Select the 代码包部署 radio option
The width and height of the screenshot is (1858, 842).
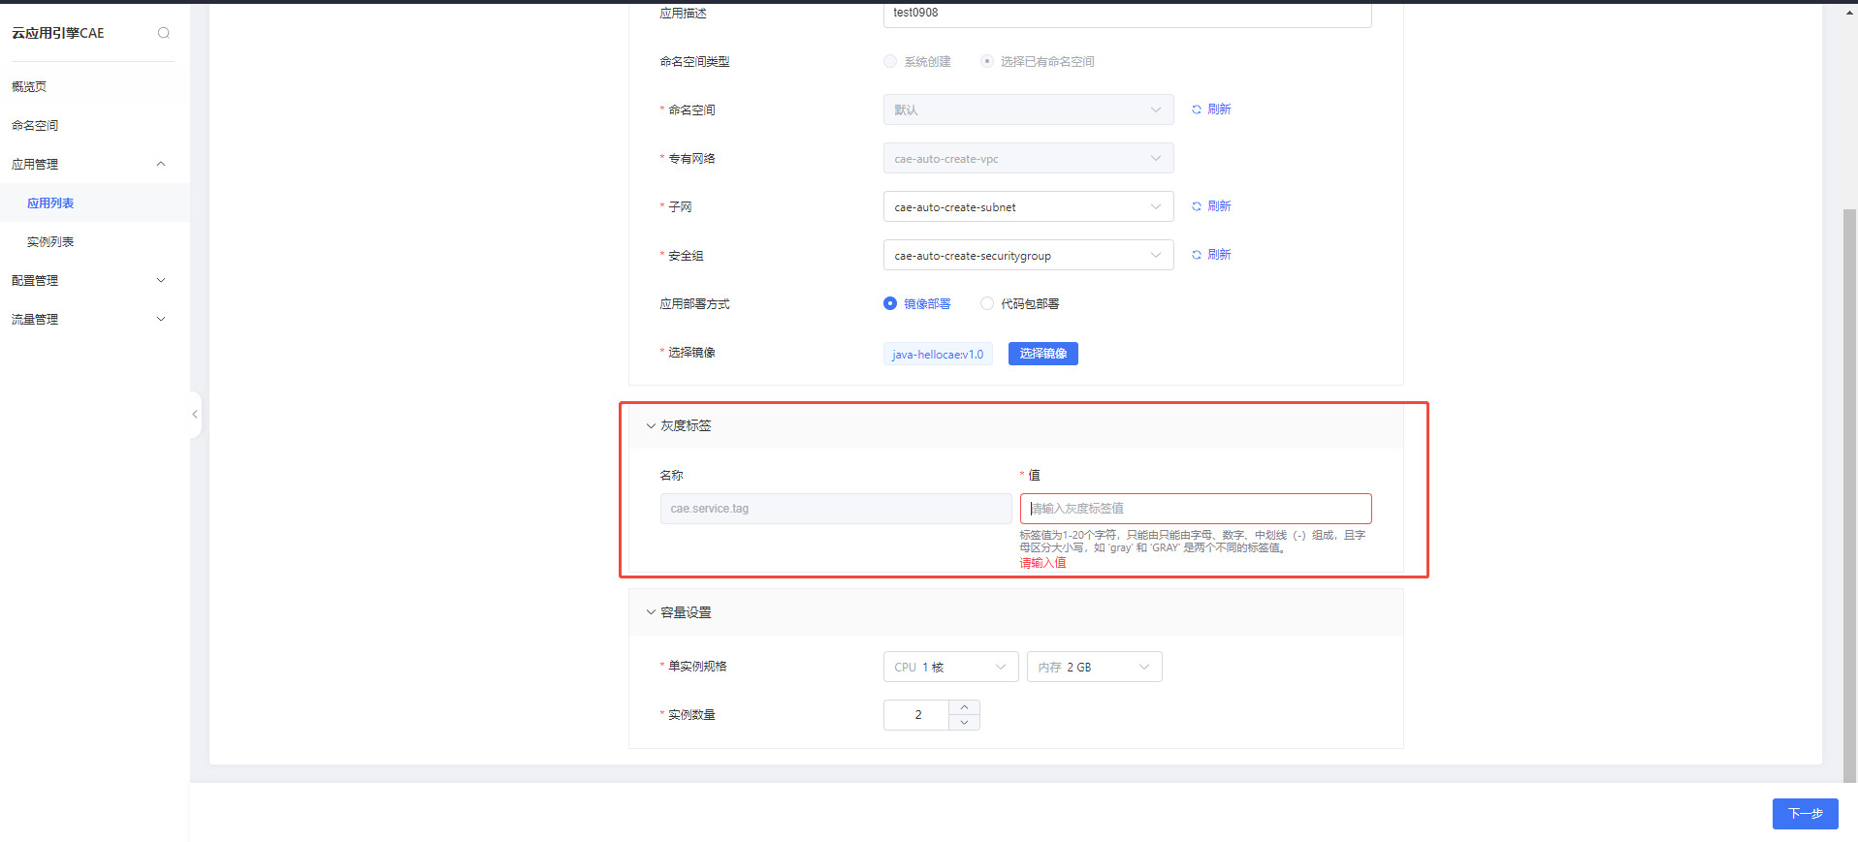coord(987,303)
